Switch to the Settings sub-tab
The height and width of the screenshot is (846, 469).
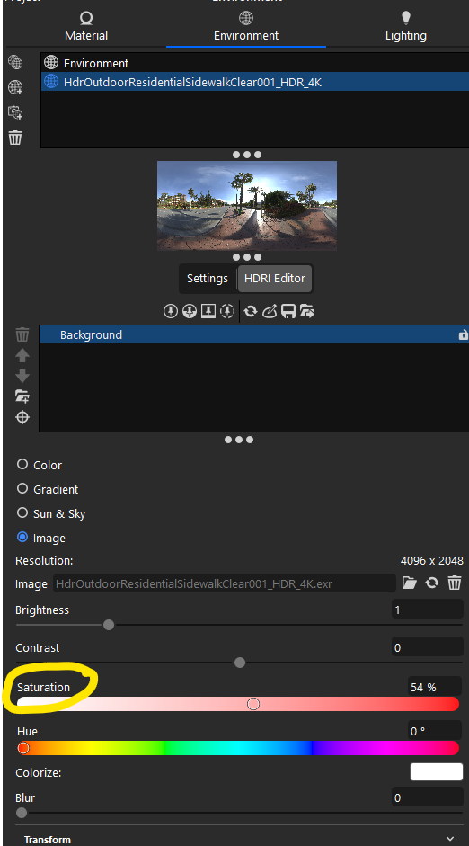208,279
